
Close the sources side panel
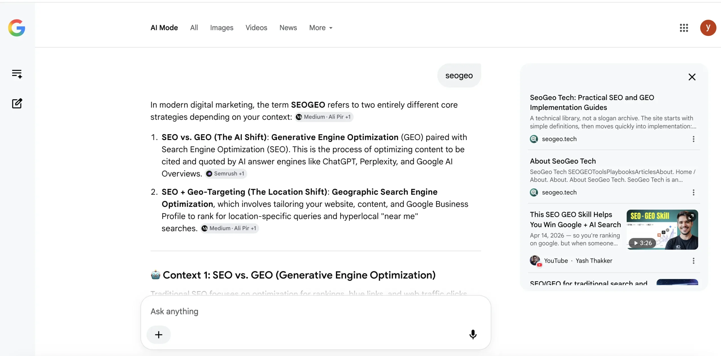tap(692, 77)
